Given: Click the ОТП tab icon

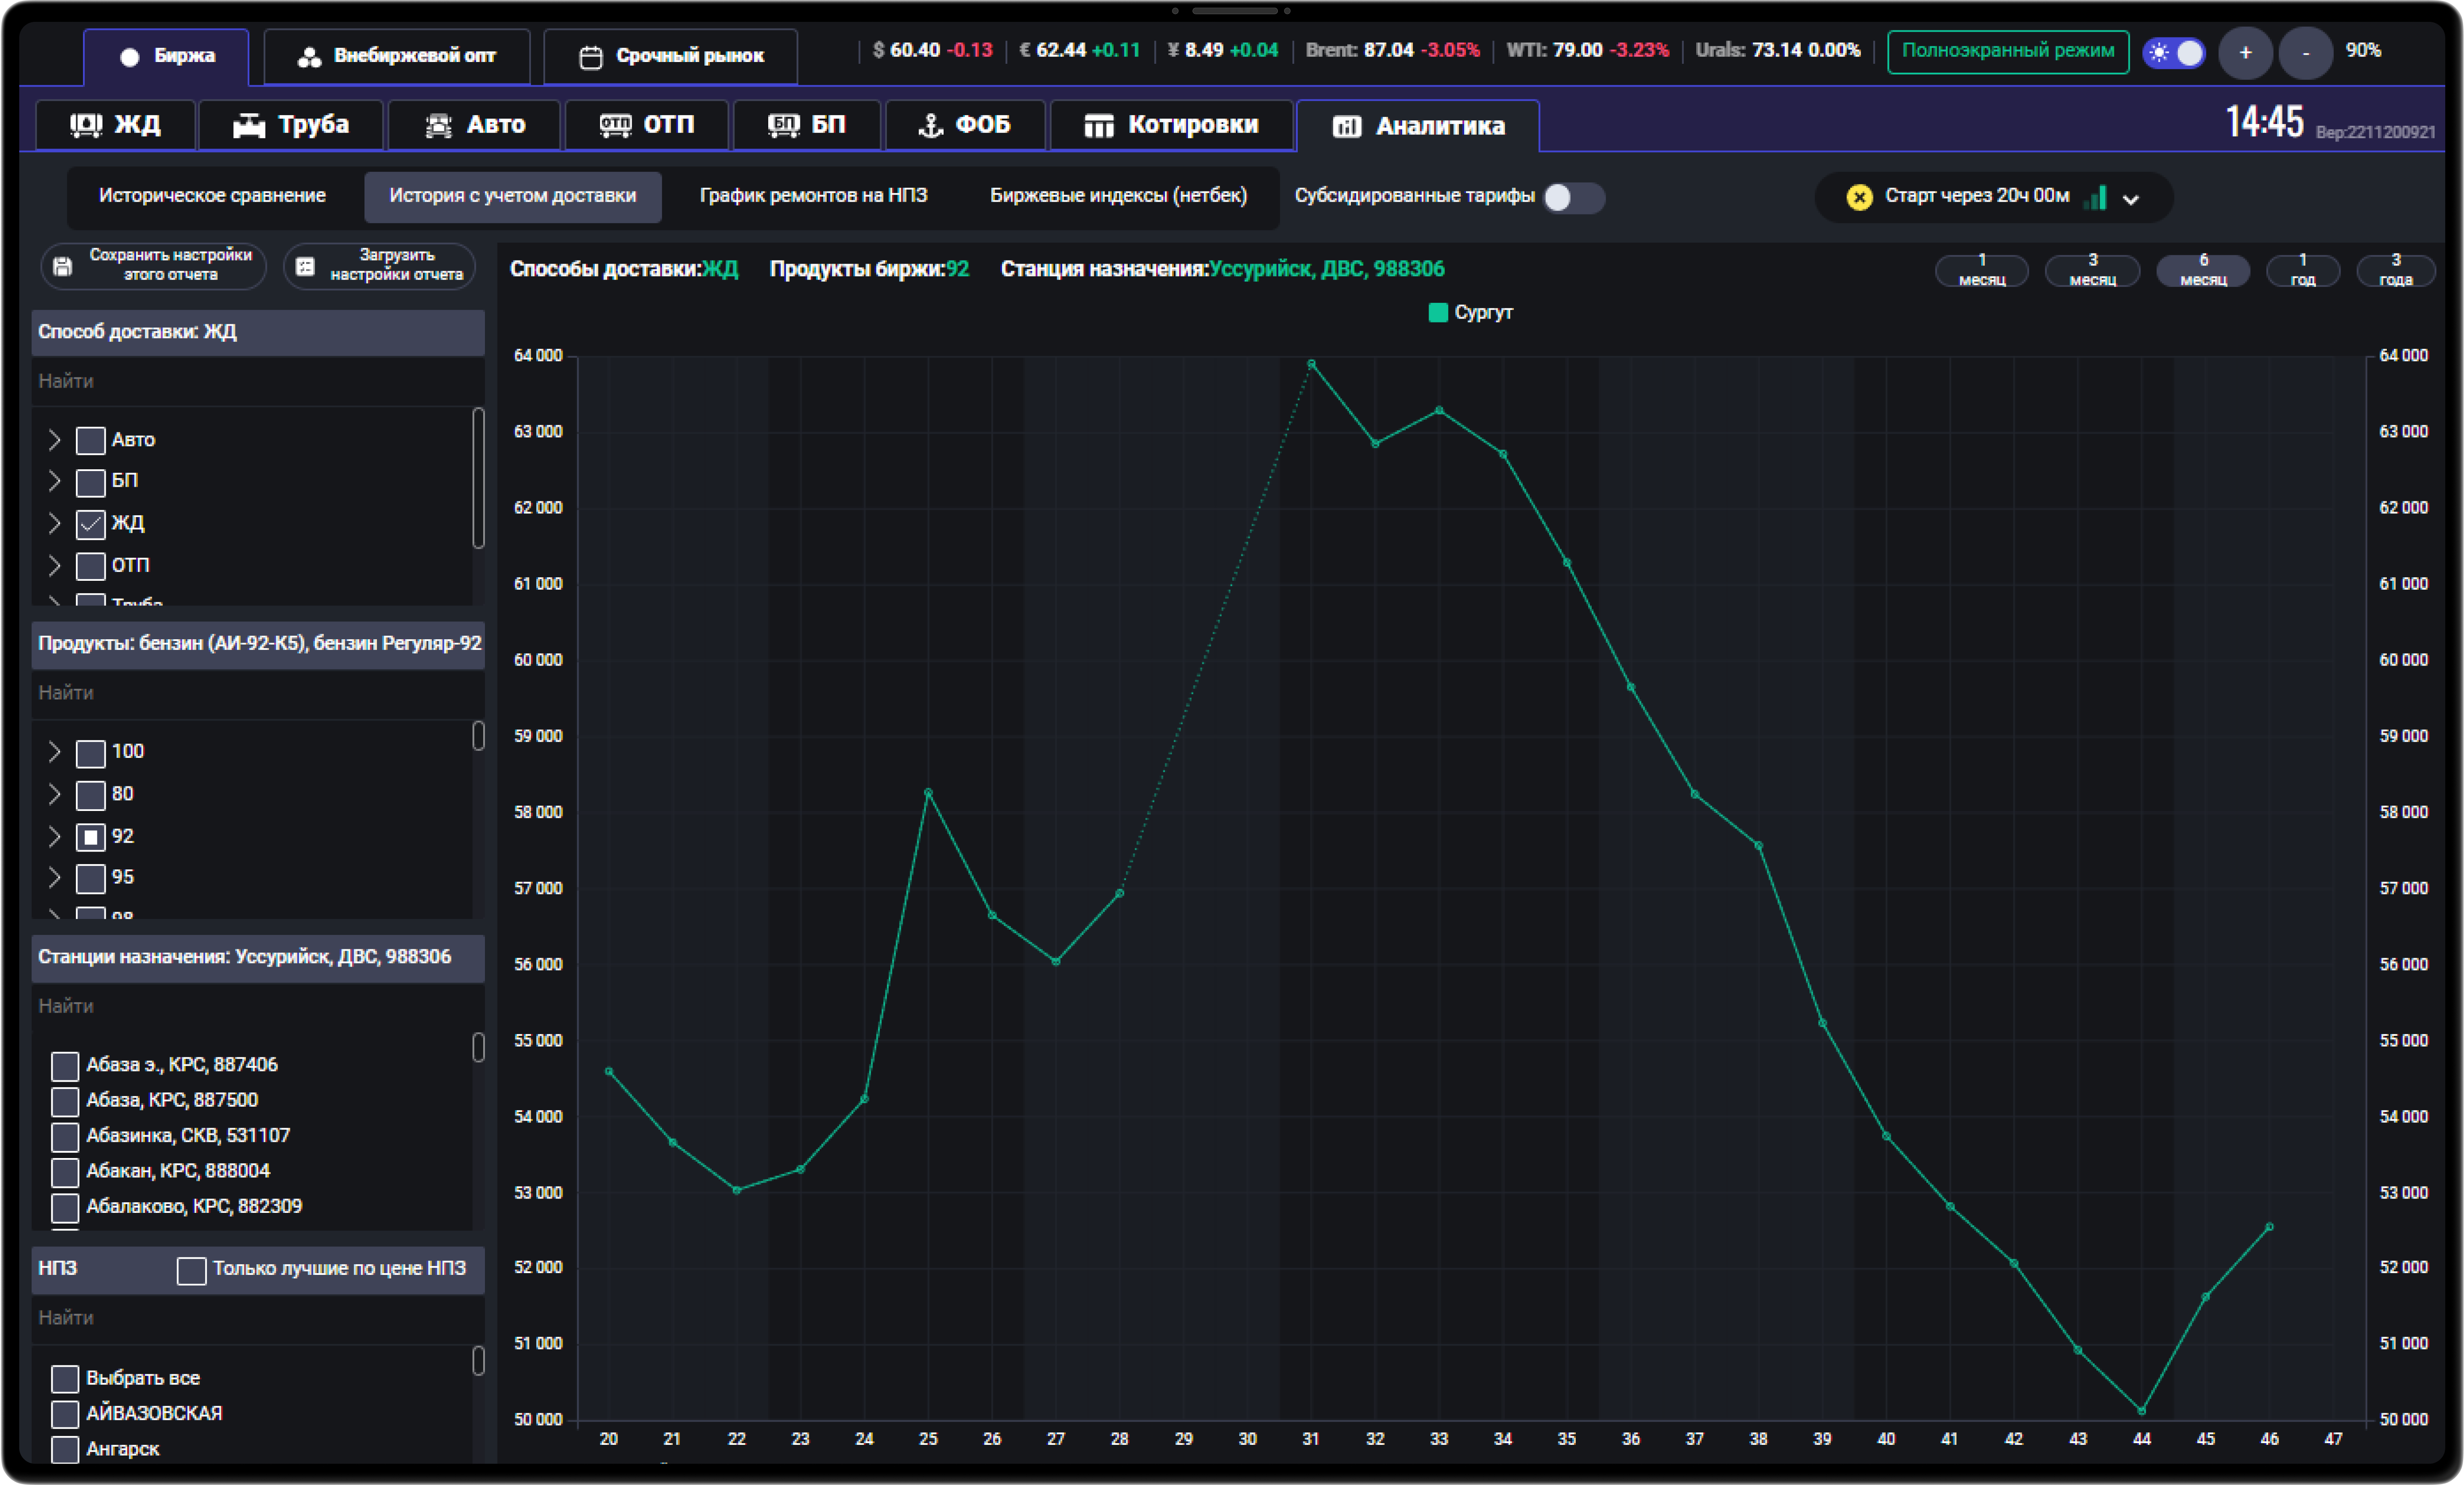Looking at the screenshot, I should 615,125.
